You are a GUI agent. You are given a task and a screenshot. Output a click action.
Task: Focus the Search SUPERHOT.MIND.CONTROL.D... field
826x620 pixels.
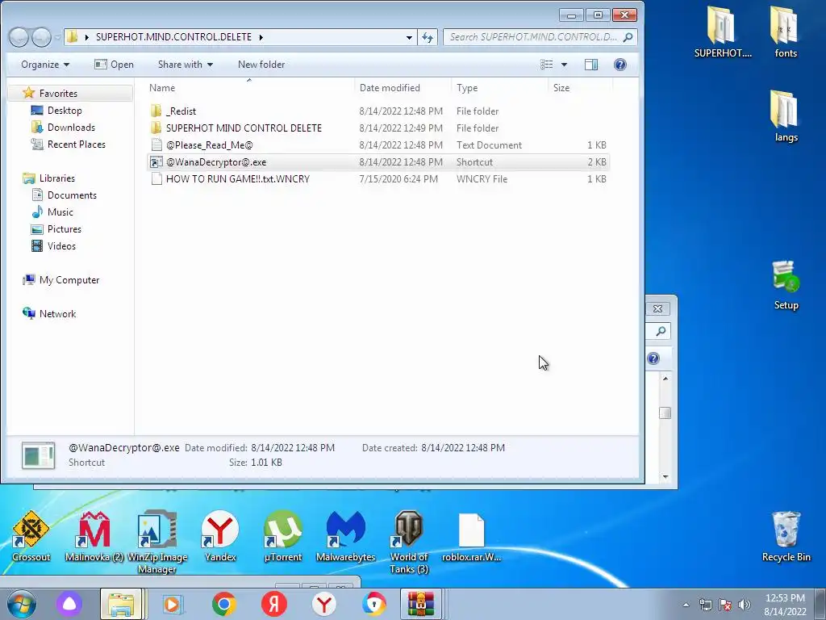tap(540, 37)
